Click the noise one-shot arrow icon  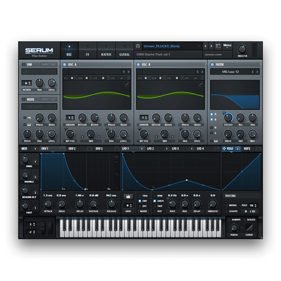(x=29, y=118)
